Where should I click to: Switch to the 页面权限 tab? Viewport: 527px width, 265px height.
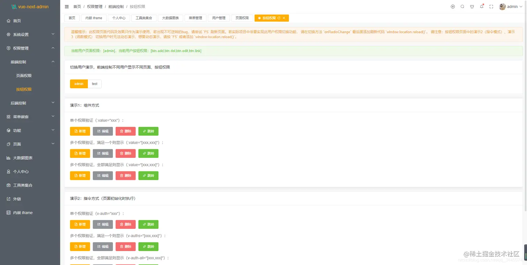pos(242,18)
